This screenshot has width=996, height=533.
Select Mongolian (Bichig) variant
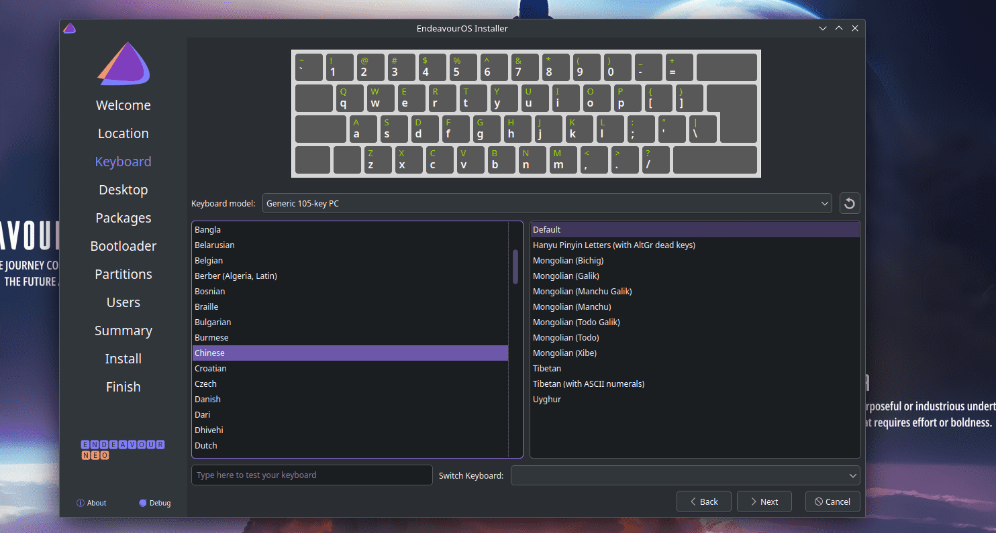695,261
